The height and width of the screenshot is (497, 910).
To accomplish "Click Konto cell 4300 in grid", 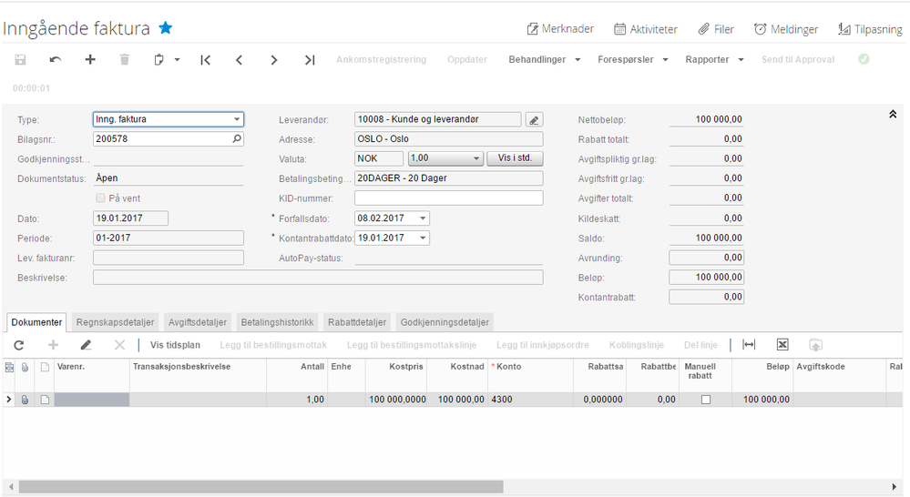I will pos(530,400).
